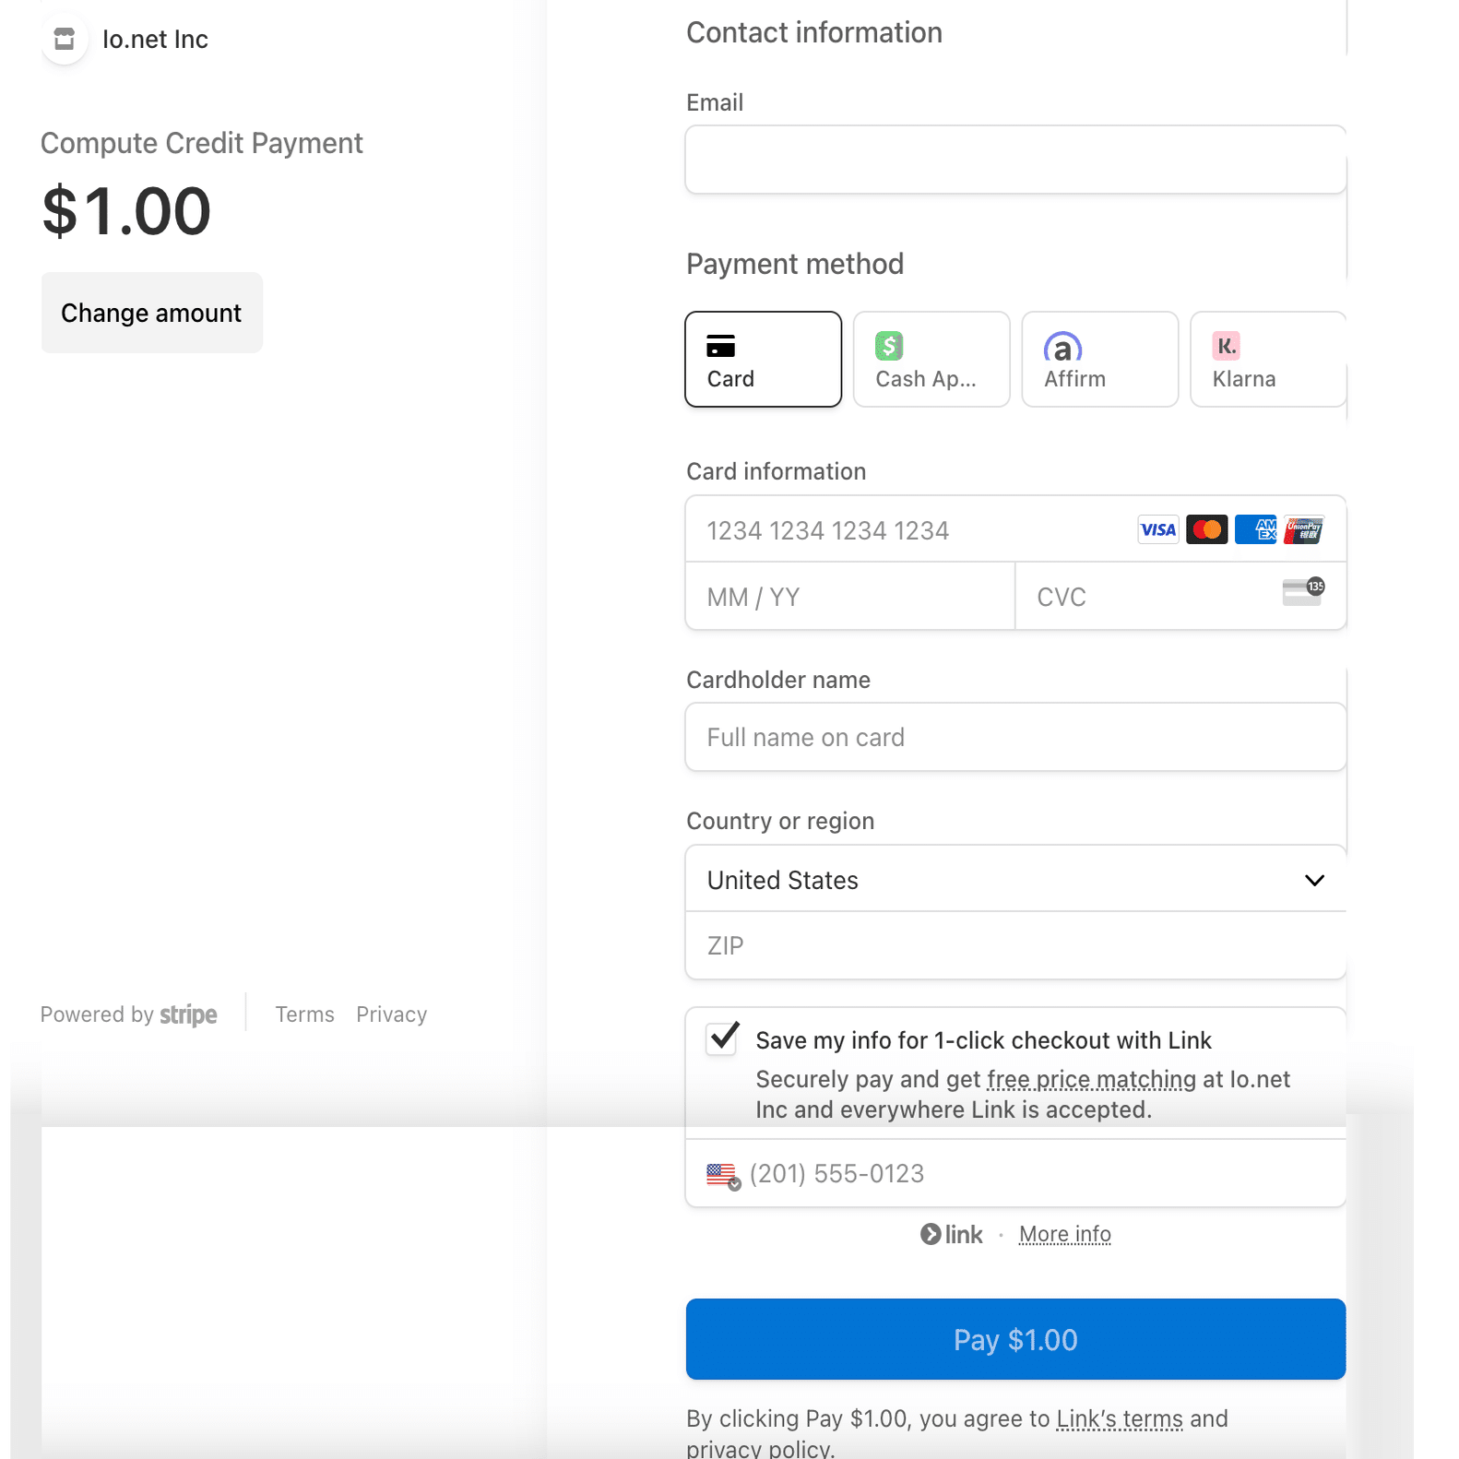Select the Cash App payment tab

pyautogui.click(x=931, y=360)
